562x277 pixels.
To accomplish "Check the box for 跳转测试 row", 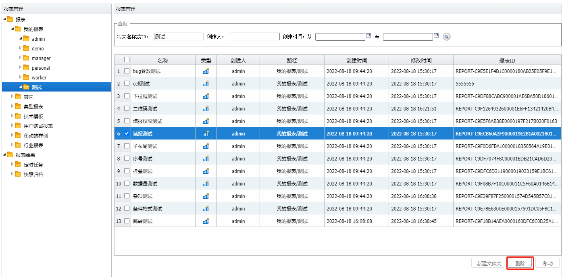I will click(x=127, y=221).
